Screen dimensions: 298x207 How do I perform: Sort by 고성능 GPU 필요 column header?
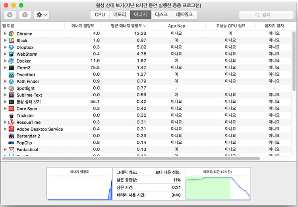coord(230,26)
